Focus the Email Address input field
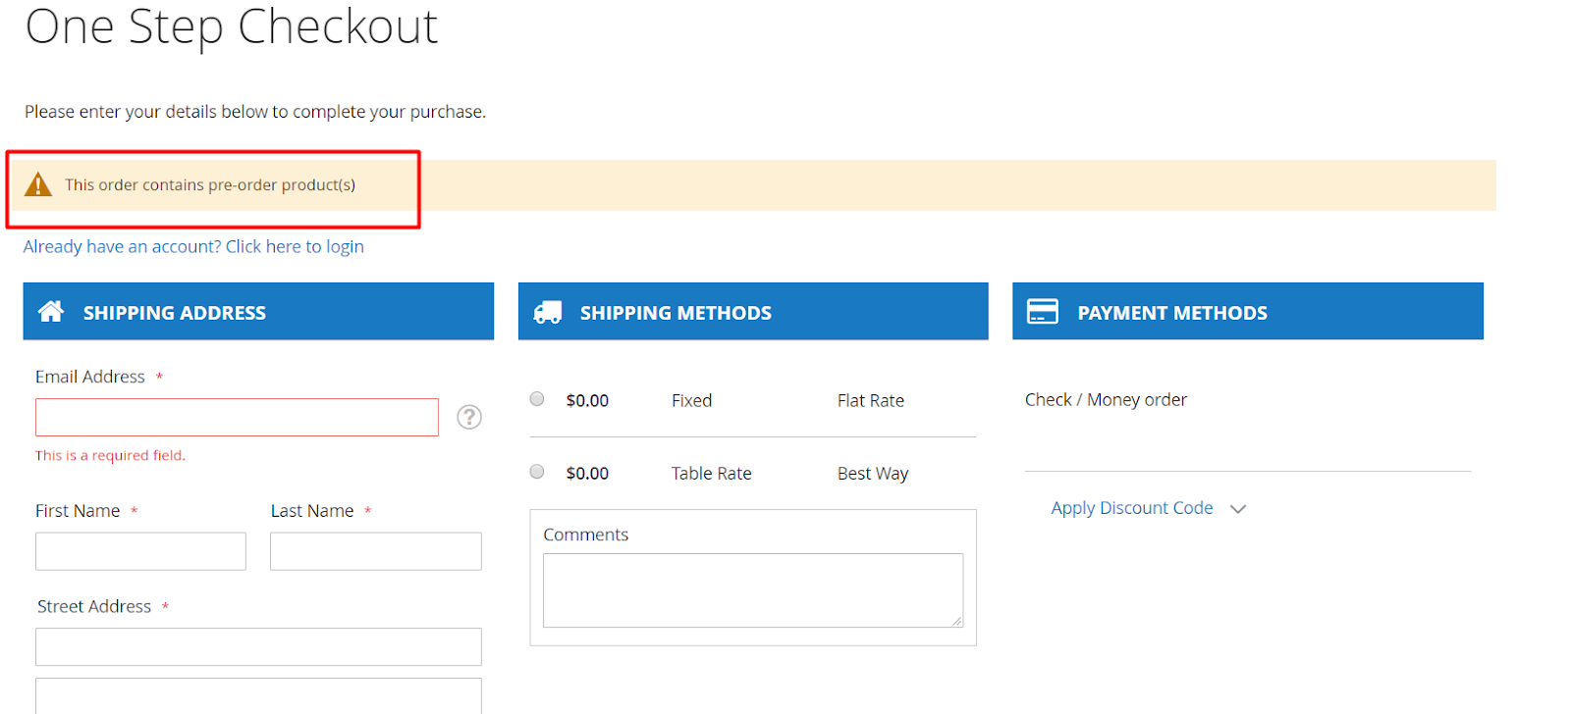The width and height of the screenshot is (1571, 714). pos(237,418)
